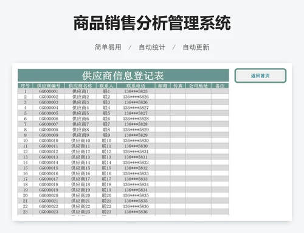Select contact cell 联12
This screenshot has width=304, height=233.
(x=106, y=151)
